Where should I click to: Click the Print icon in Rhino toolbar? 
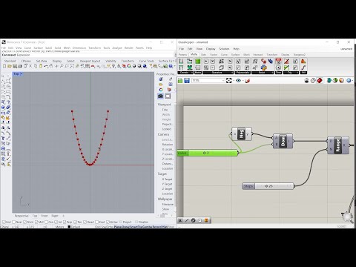point(20,66)
